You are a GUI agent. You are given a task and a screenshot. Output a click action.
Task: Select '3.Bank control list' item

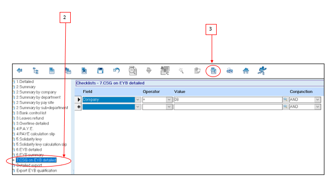(31, 113)
